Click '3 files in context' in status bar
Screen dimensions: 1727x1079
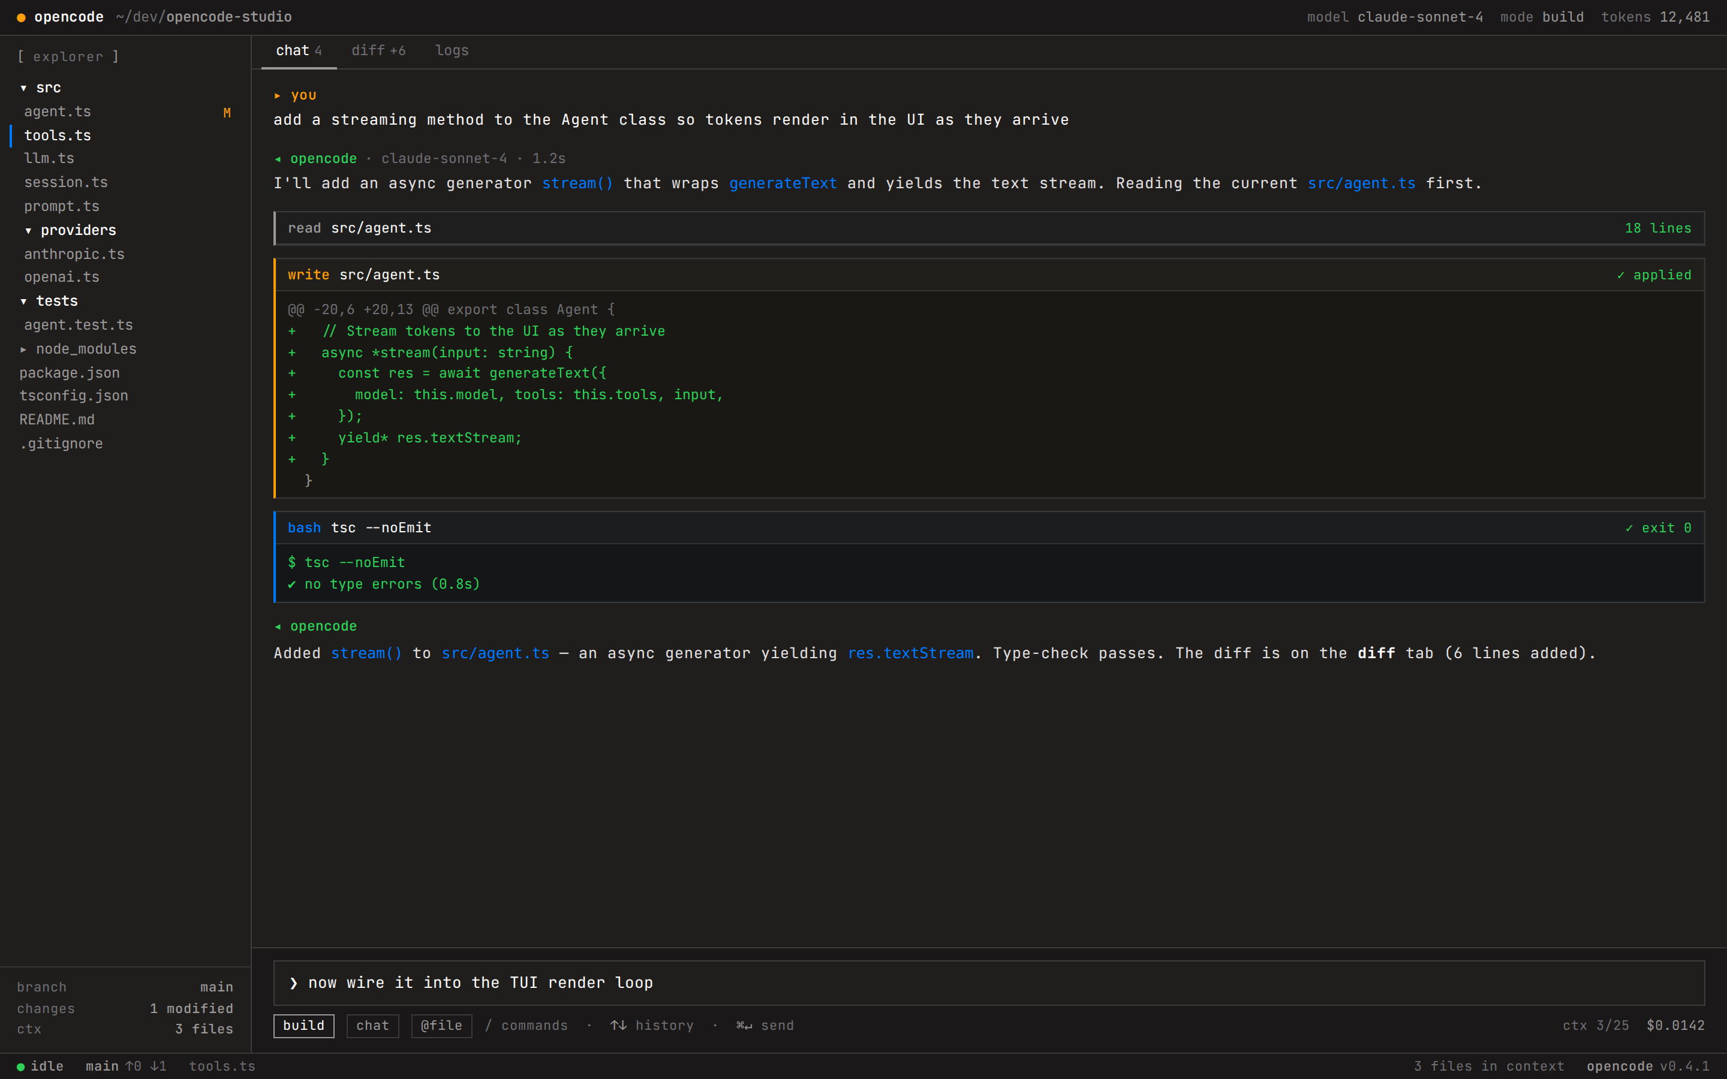pos(1490,1067)
